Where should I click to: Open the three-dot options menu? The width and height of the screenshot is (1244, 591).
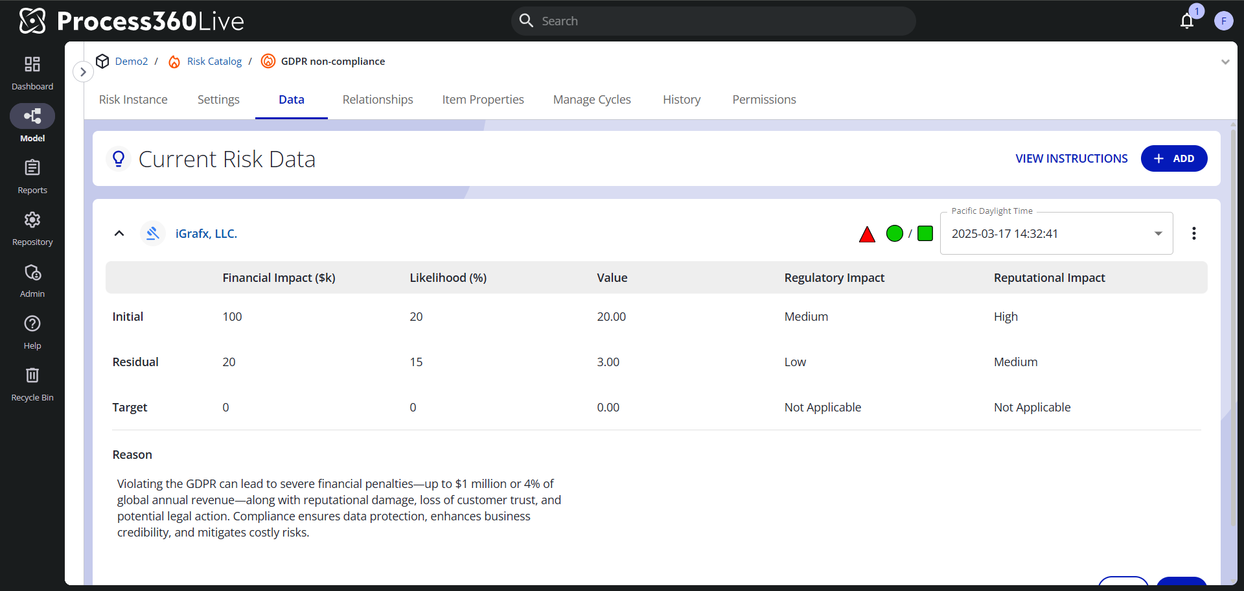(x=1193, y=233)
